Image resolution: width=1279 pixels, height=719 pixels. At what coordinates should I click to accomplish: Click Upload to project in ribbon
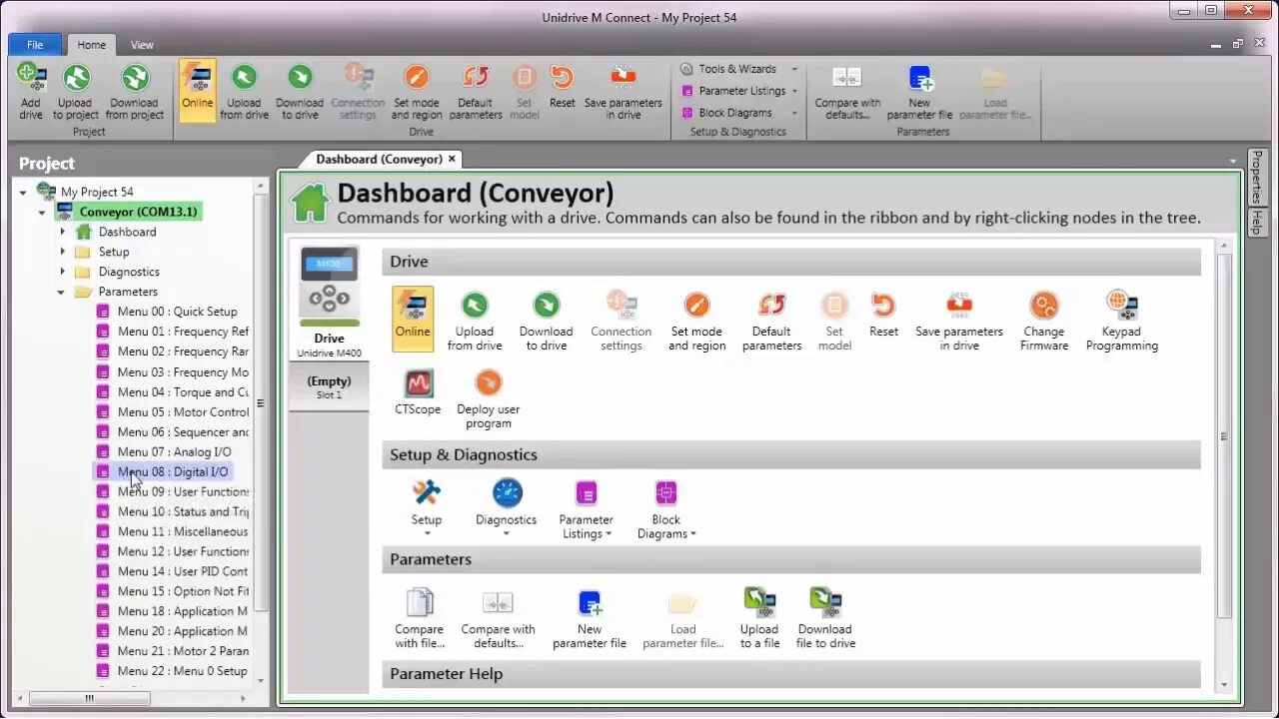76,92
